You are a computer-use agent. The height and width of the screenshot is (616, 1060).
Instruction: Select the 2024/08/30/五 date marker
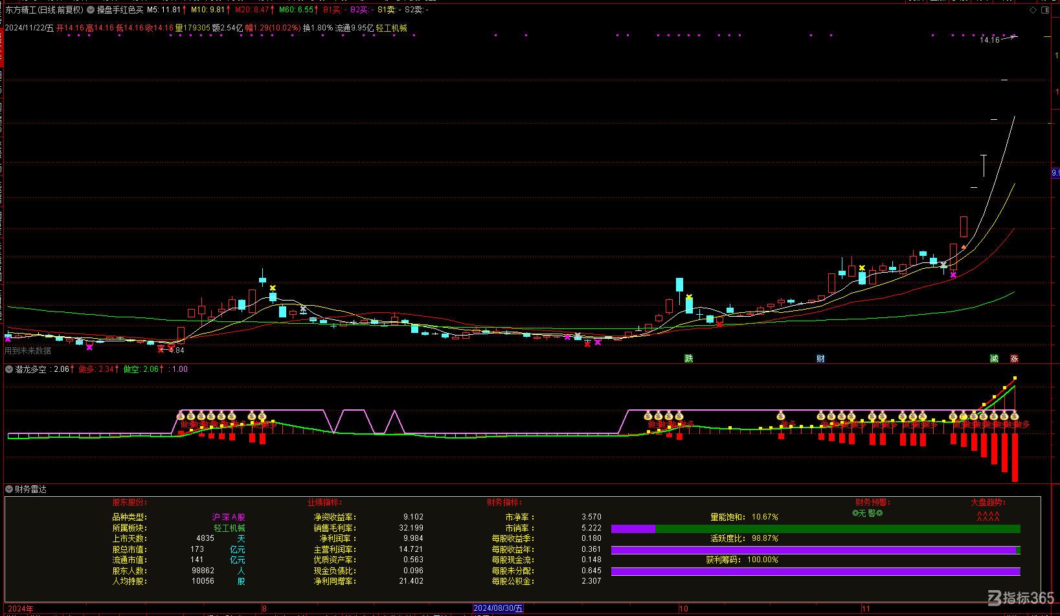point(498,608)
